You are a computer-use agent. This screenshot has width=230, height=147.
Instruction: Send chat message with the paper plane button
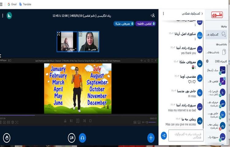point(164,136)
